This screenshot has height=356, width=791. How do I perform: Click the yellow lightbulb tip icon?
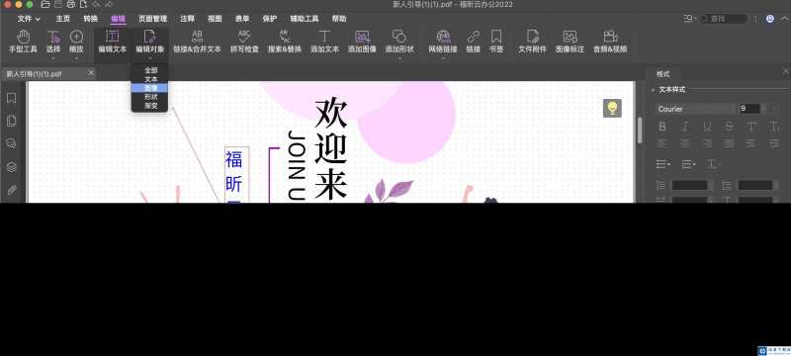click(612, 108)
